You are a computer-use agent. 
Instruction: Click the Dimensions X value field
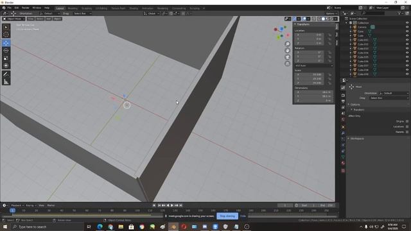click(314, 92)
